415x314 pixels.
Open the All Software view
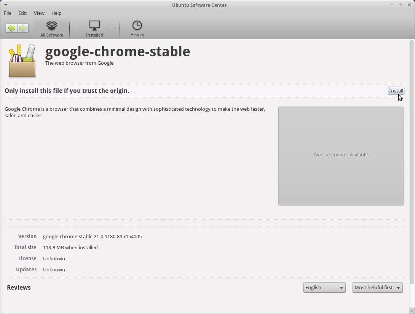click(x=52, y=29)
